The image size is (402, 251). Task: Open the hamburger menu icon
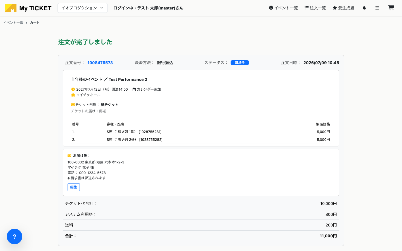[377, 8]
